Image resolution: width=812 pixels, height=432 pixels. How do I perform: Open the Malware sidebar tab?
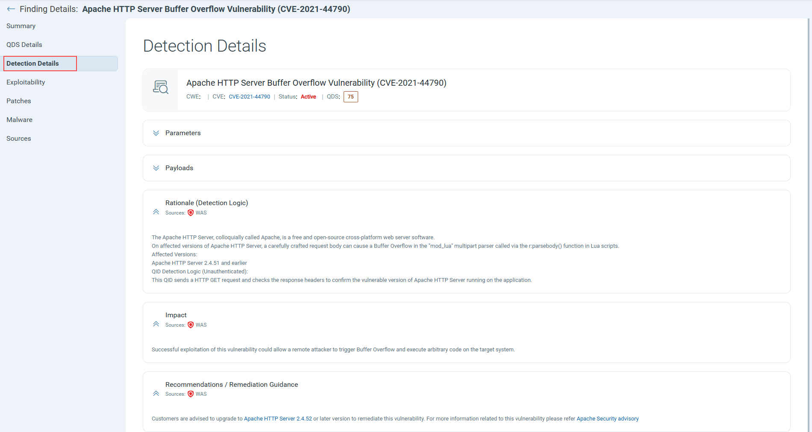pos(20,120)
